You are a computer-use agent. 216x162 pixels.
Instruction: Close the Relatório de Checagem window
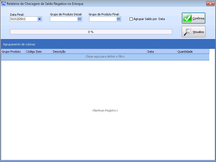(210, 4)
